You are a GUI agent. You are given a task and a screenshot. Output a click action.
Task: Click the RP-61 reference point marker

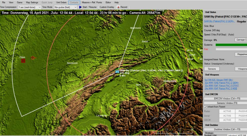click(186, 49)
